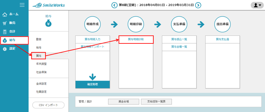The height and width of the screenshot is (112, 265).
Task: Go to previous fiscal period arrow
Action: click(114, 5)
